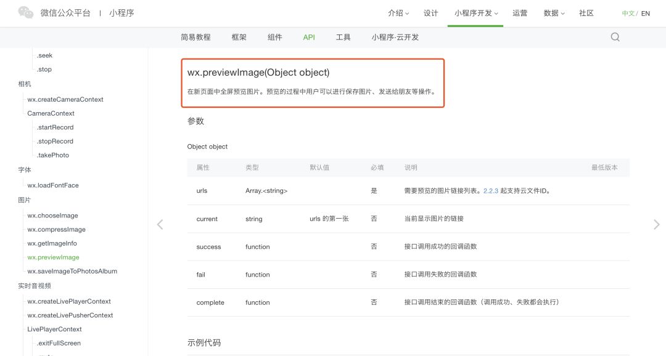Click Array.<string> type cell
This screenshot has height=356, width=666.
click(x=266, y=191)
